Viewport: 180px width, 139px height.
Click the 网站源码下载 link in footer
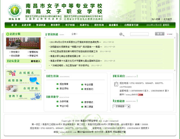click(x=119, y=132)
